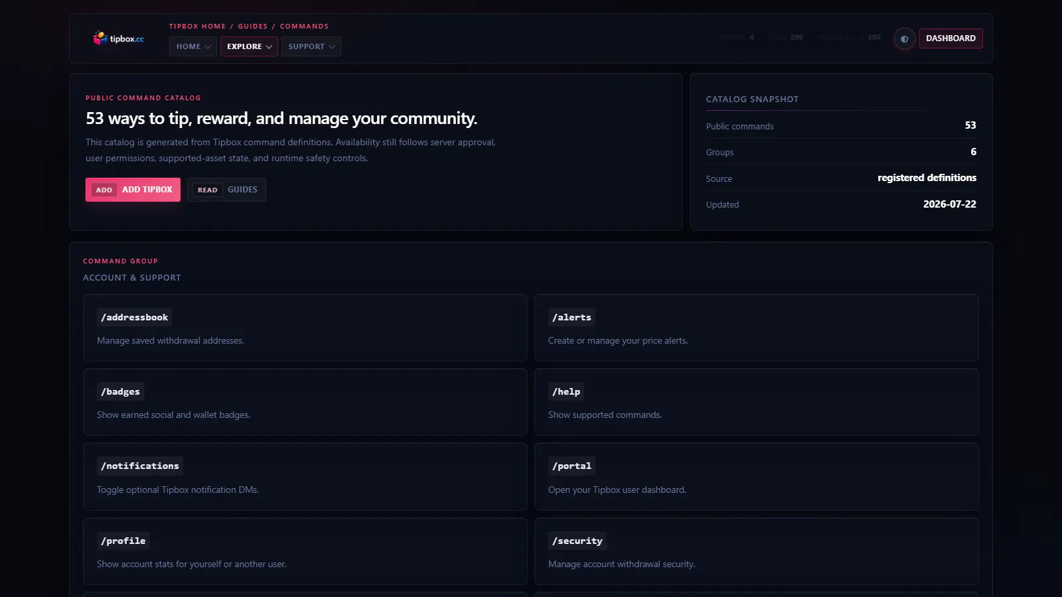This screenshot has height=597, width=1062.
Task: Open the DASHBOARD button
Action: (950, 38)
